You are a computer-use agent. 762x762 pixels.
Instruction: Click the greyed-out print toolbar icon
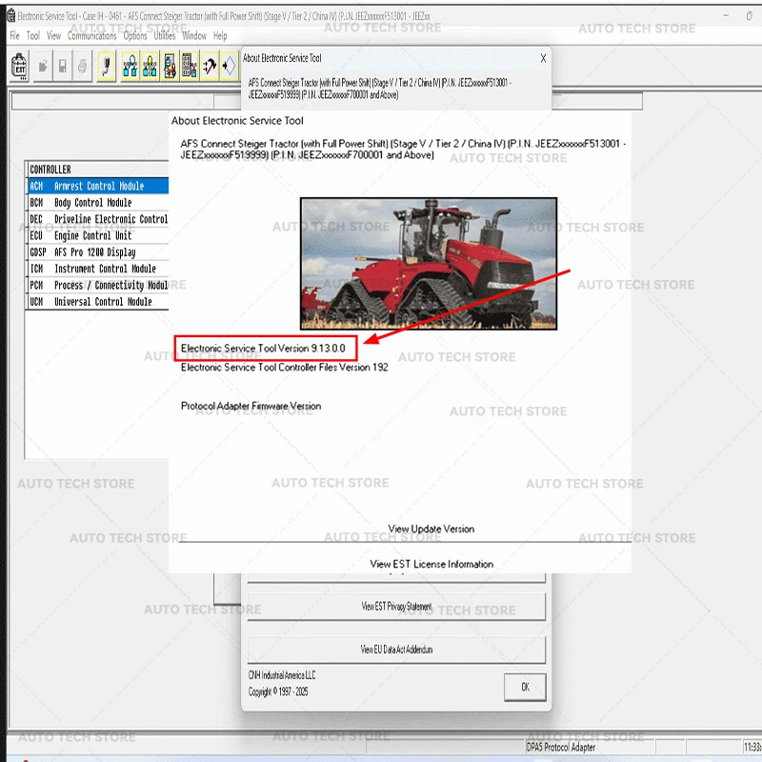[x=83, y=66]
